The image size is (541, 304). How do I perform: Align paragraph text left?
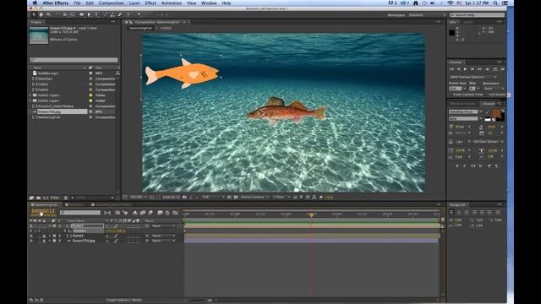pos(451,213)
